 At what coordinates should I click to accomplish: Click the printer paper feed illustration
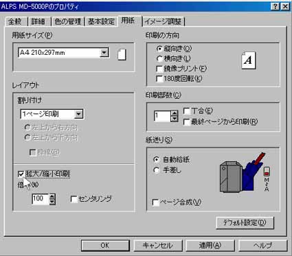[243, 173]
